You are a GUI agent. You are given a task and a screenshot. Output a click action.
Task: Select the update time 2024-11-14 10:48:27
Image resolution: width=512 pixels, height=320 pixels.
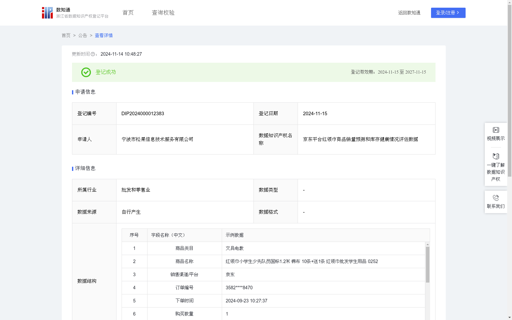(x=121, y=54)
